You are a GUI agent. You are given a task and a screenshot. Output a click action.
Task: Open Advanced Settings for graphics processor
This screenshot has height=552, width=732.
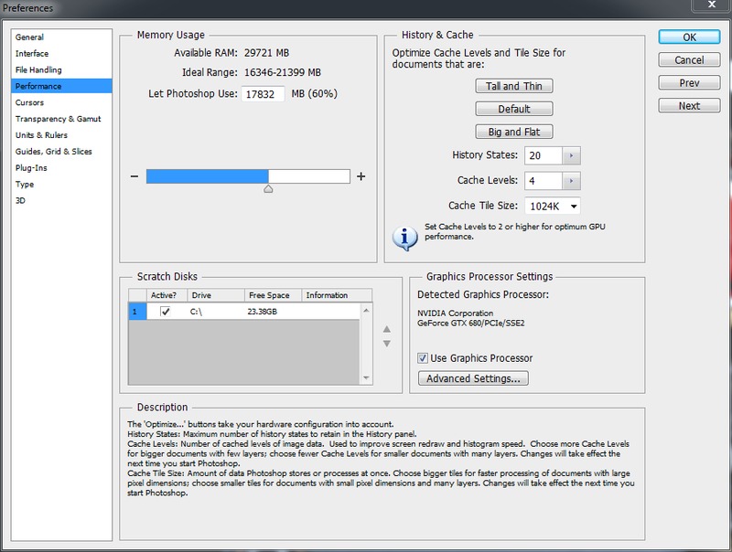[472, 378]
